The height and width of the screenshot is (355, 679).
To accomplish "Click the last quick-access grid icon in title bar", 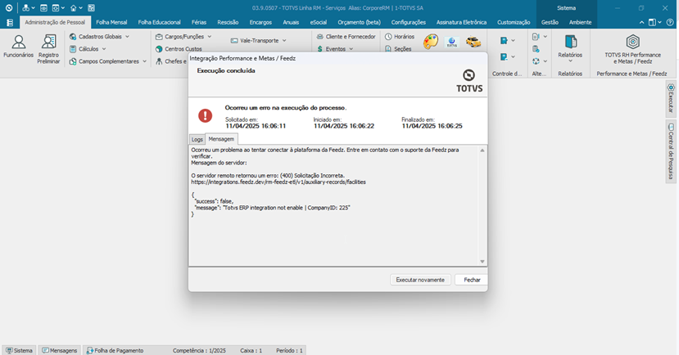I will (91, 8).
